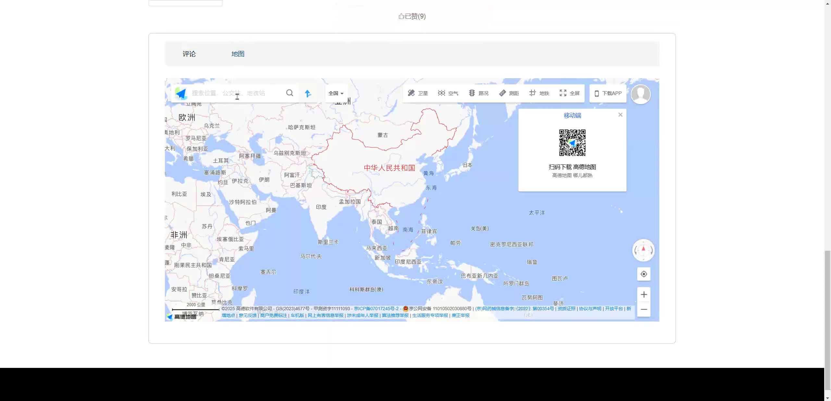Locate my current position button
The image size is (831, 401).
pyautogui.click(x=644, y=274)
